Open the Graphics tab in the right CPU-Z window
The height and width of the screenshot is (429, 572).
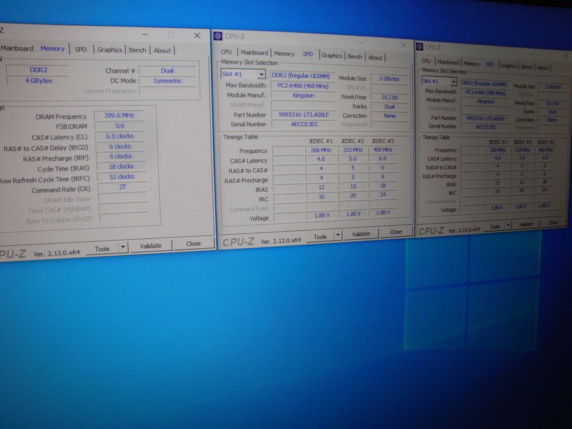click(x=508, y=66)
